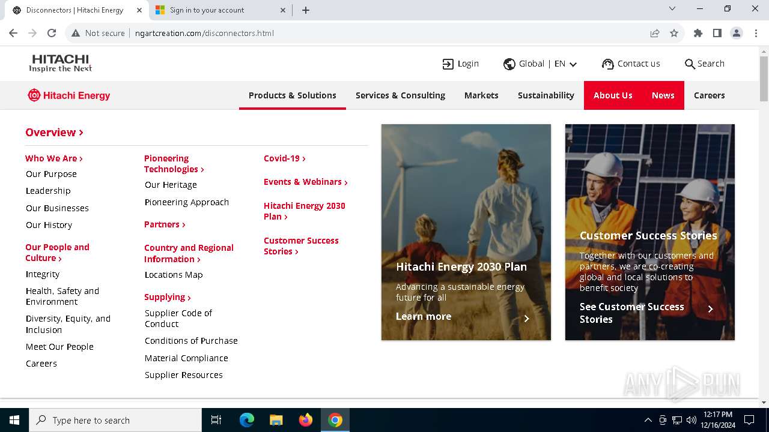This screenshot has height=432, width=769.
Task: Open Windows Start menu
Action: pyautogui.click(x=14, y=420)
